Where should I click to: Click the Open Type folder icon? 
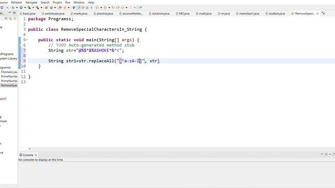point(60,8)
